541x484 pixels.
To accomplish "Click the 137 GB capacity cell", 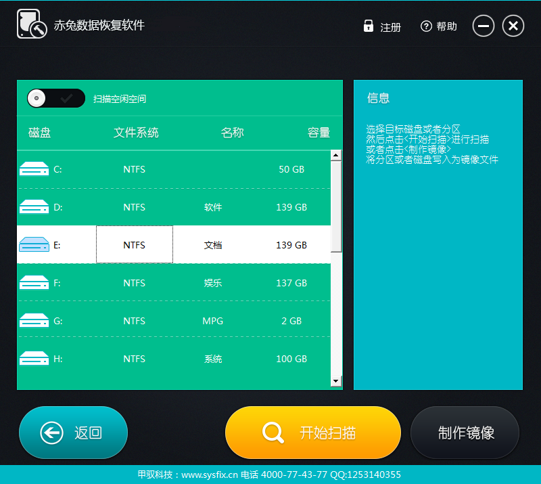I will point(291,283).
